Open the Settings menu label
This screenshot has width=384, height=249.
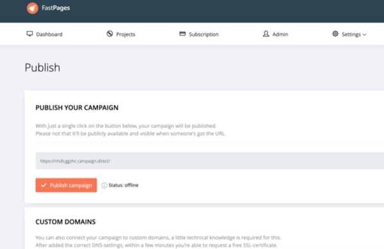point(351,35)
